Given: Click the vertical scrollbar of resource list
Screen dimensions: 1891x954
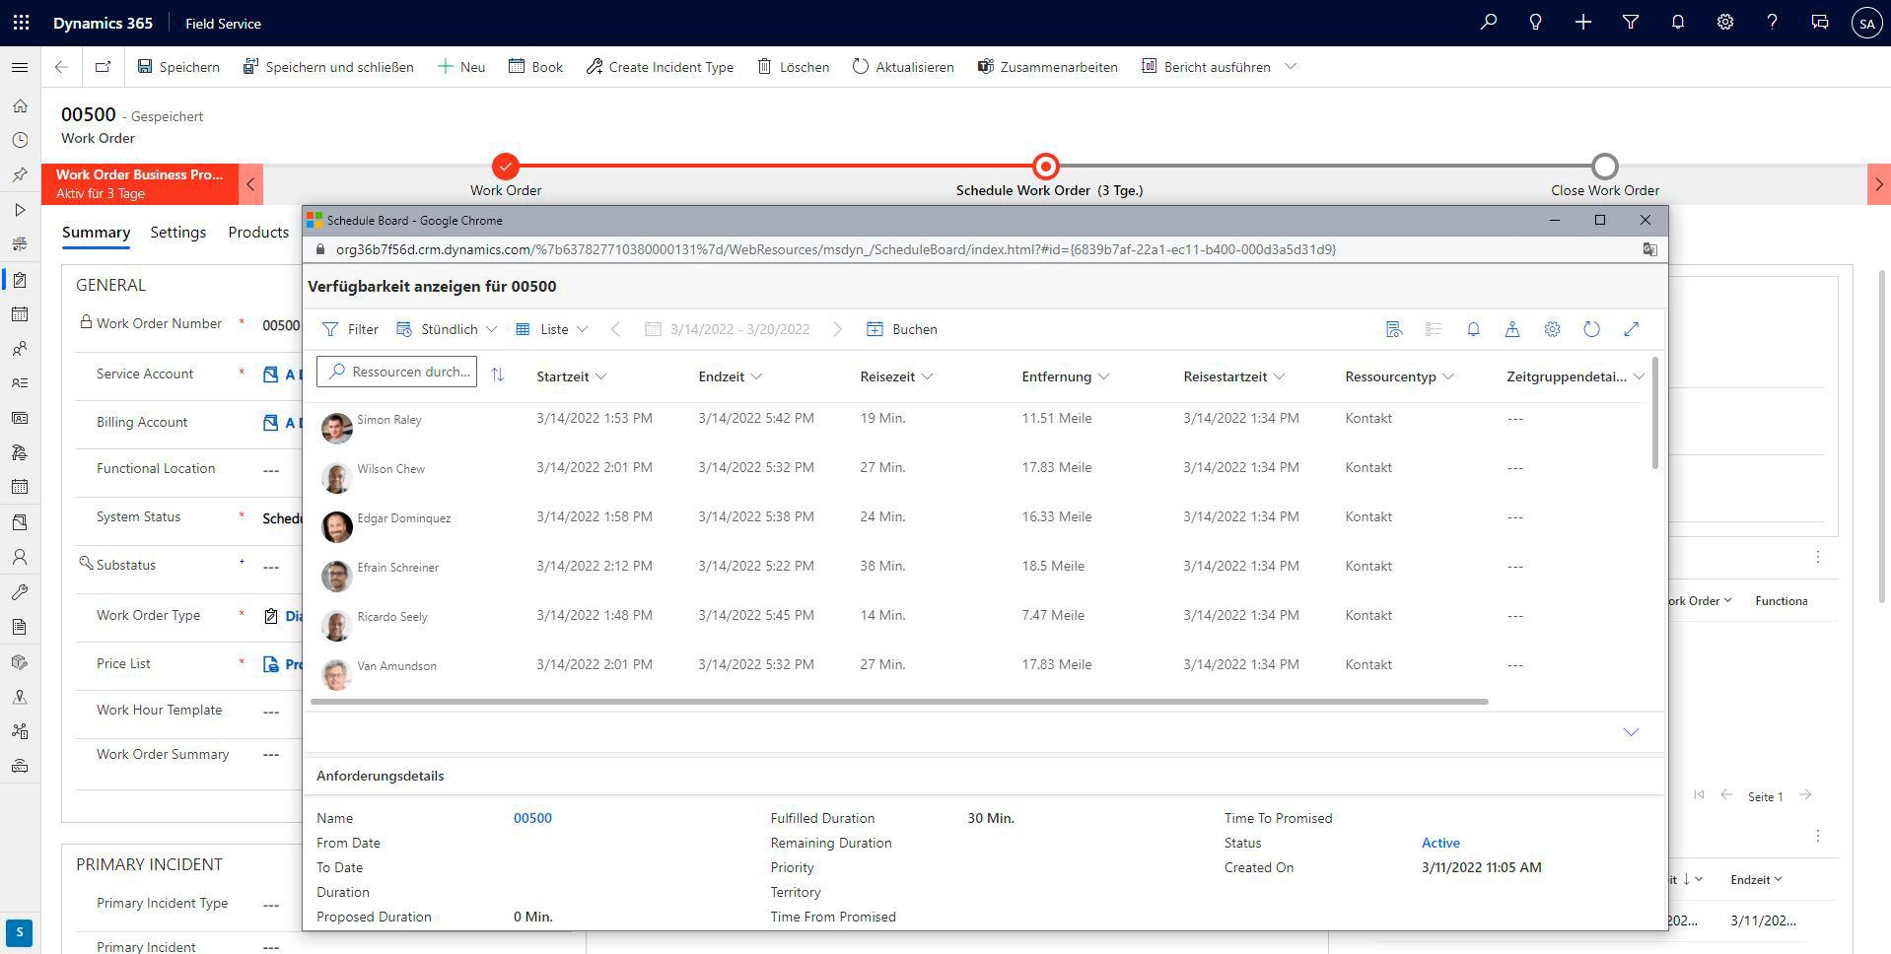Looking at the screenshot, I should click(1654, 414).
